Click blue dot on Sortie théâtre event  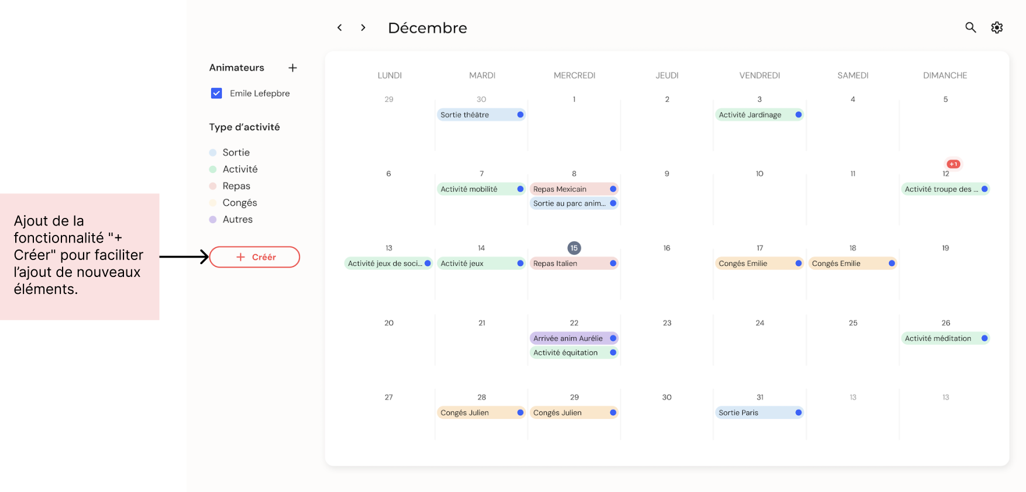coord(520,115)
